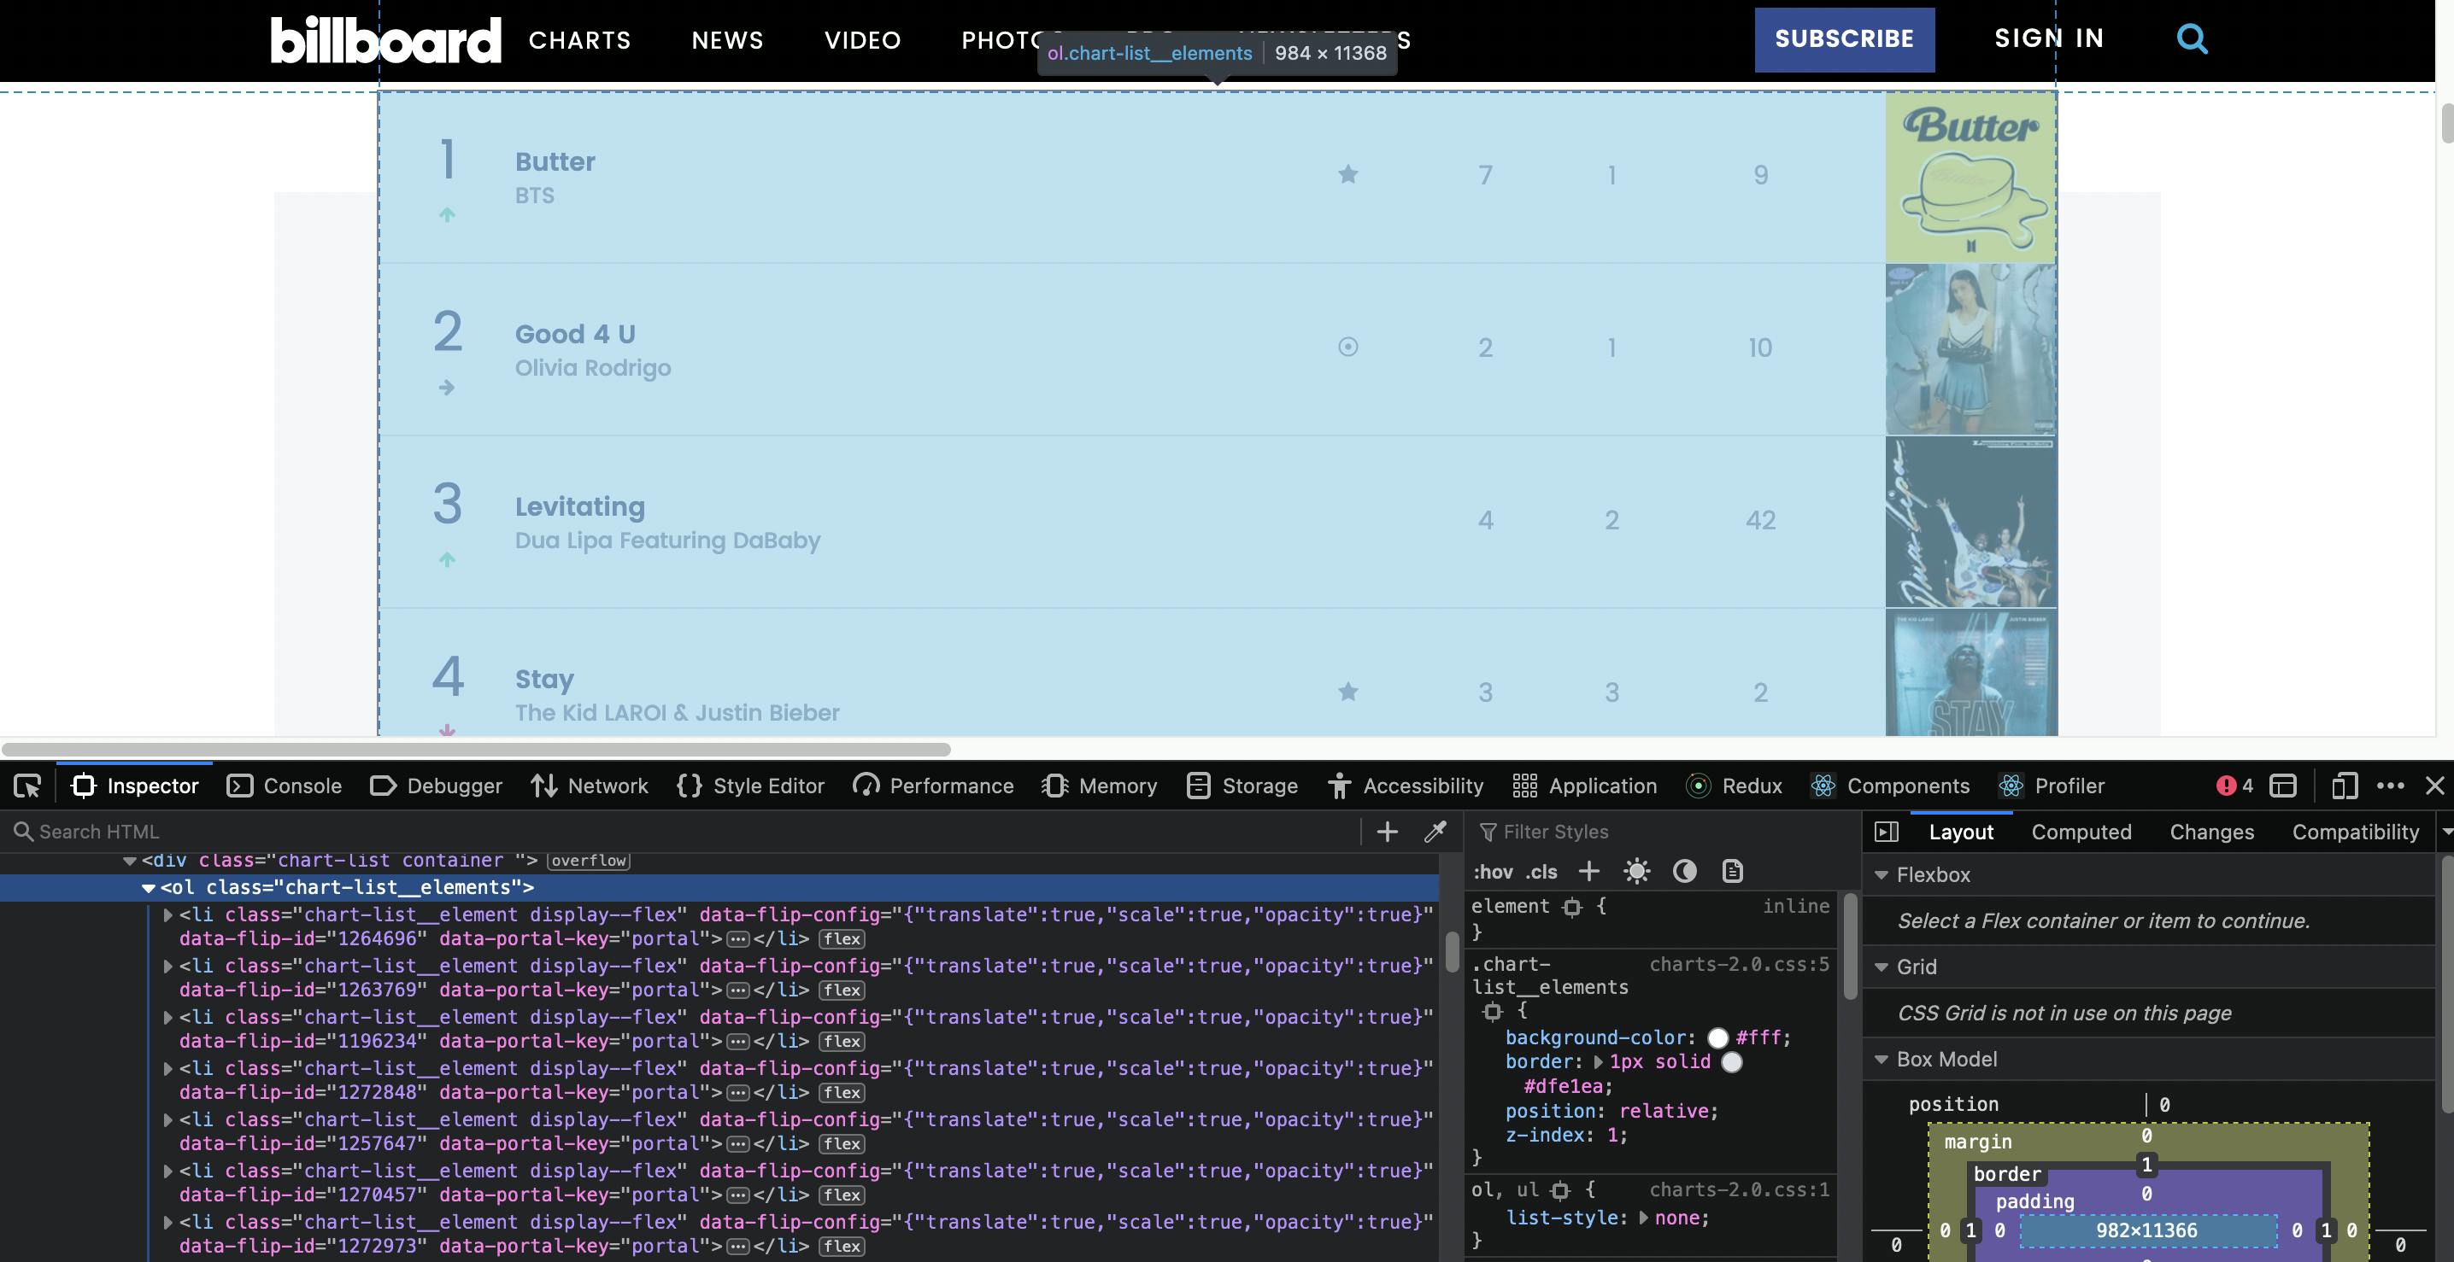
Task: Toggle flex badge of li 1264696
Action: coord(842,939)
